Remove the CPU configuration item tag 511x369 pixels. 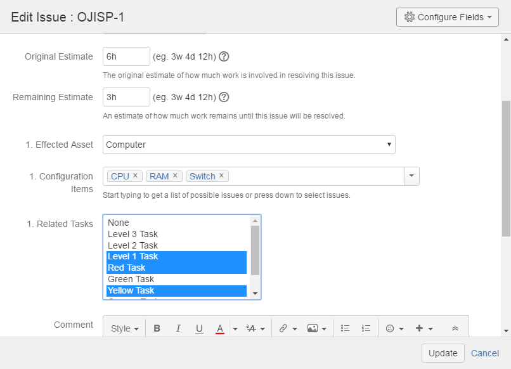click(135, 176)
